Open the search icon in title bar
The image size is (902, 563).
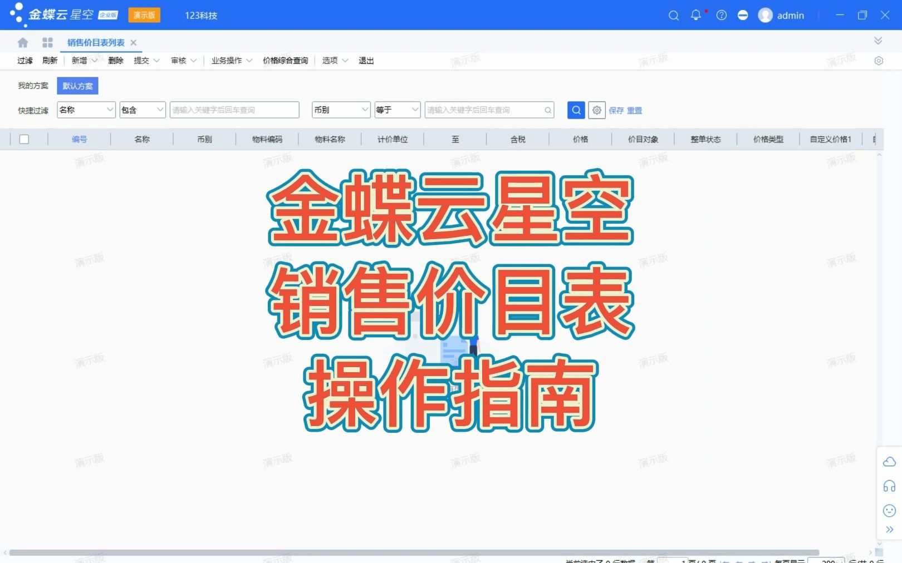click(674, 16)
